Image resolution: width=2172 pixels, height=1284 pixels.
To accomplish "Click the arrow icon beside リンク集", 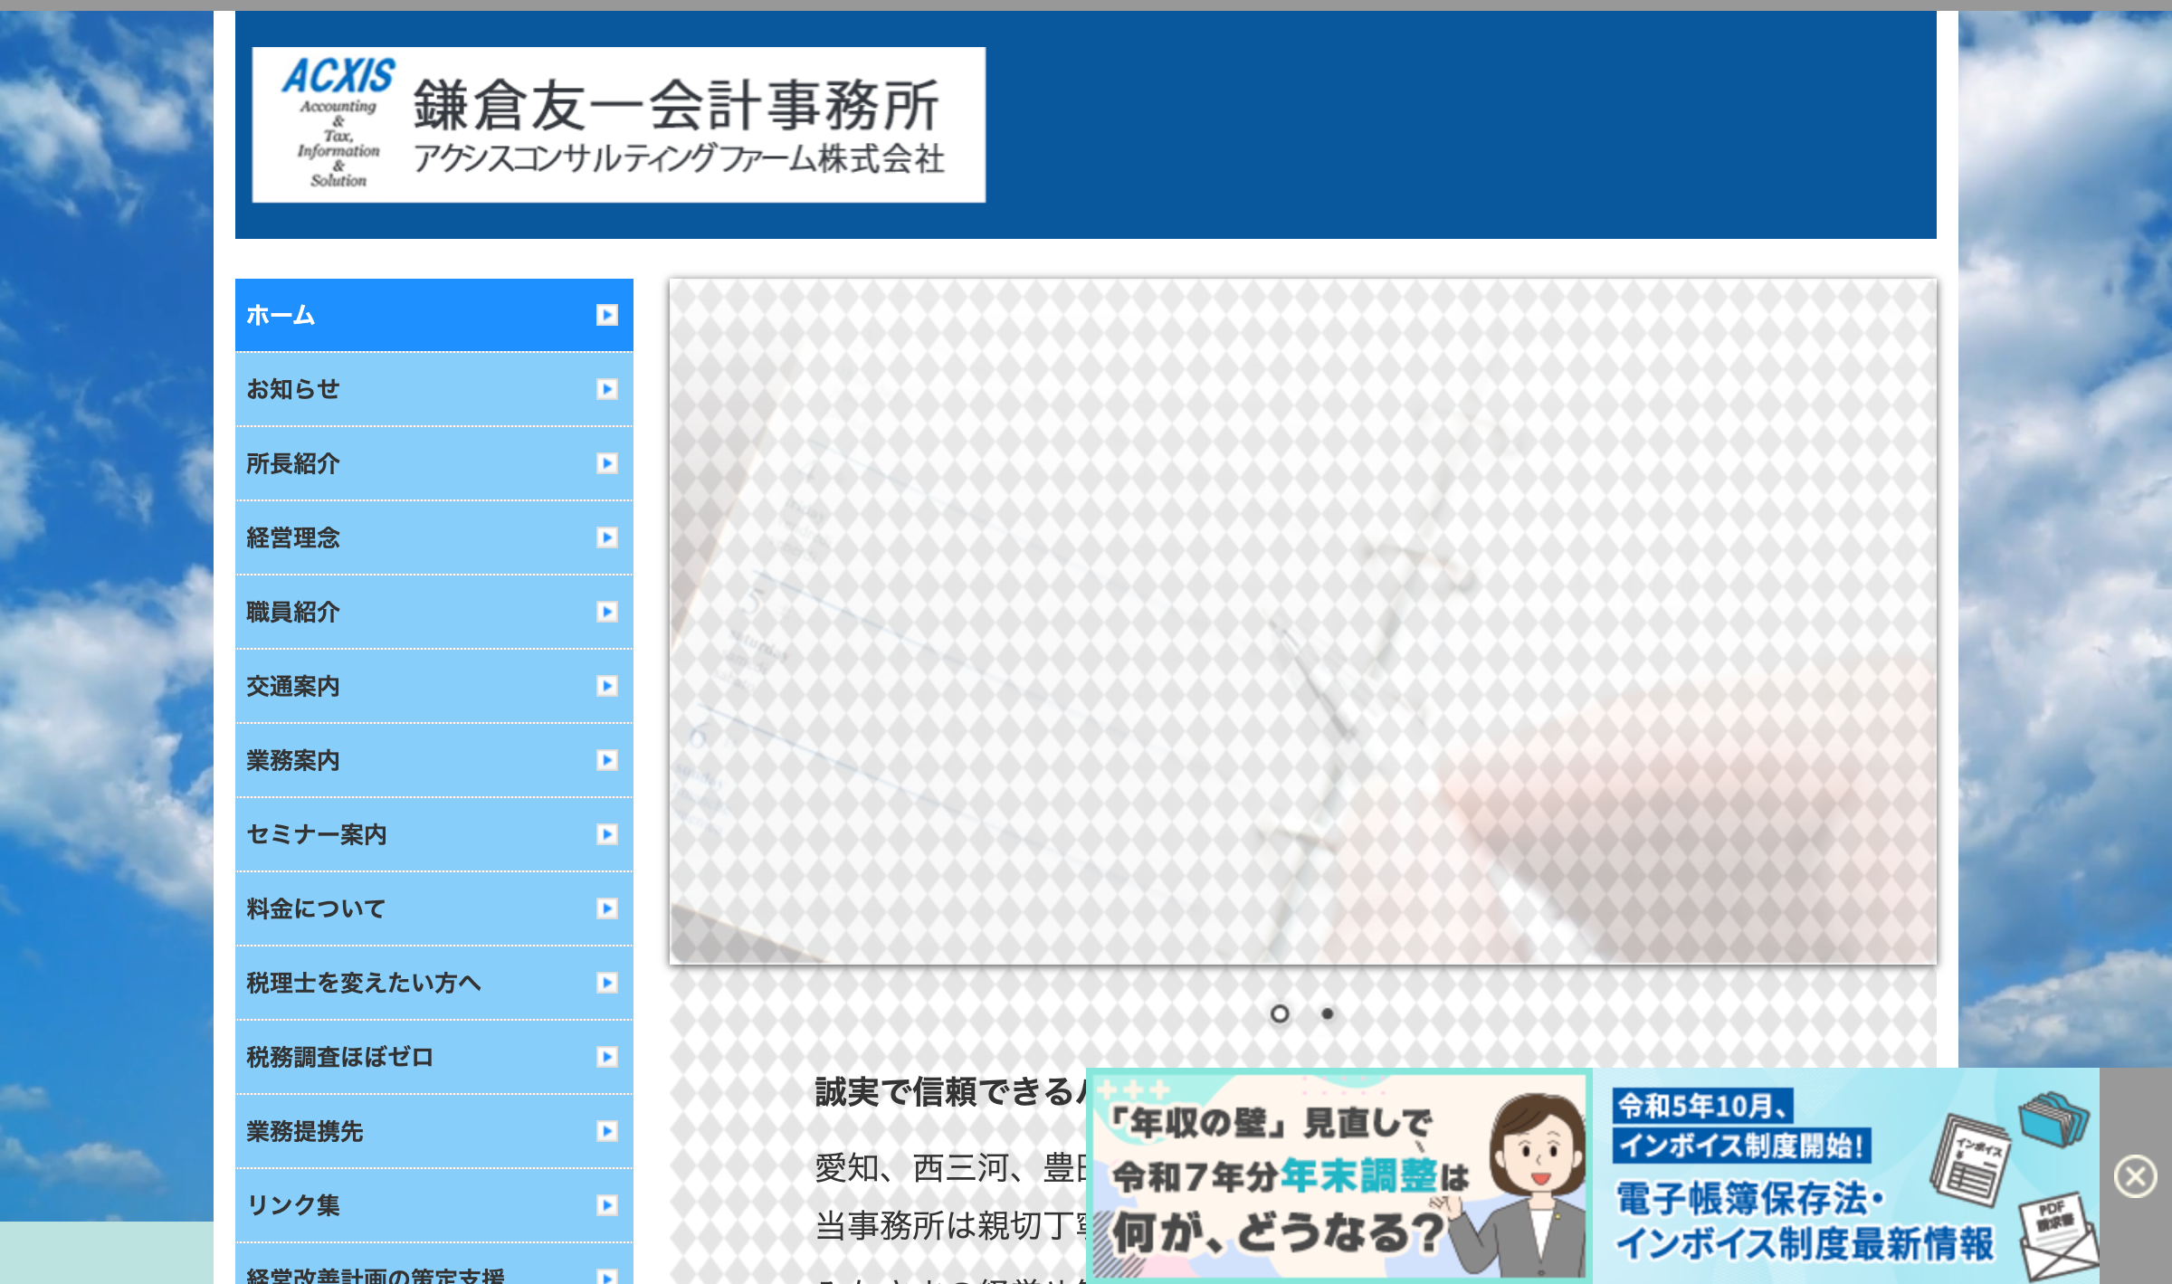I will tap(606, 1205).
